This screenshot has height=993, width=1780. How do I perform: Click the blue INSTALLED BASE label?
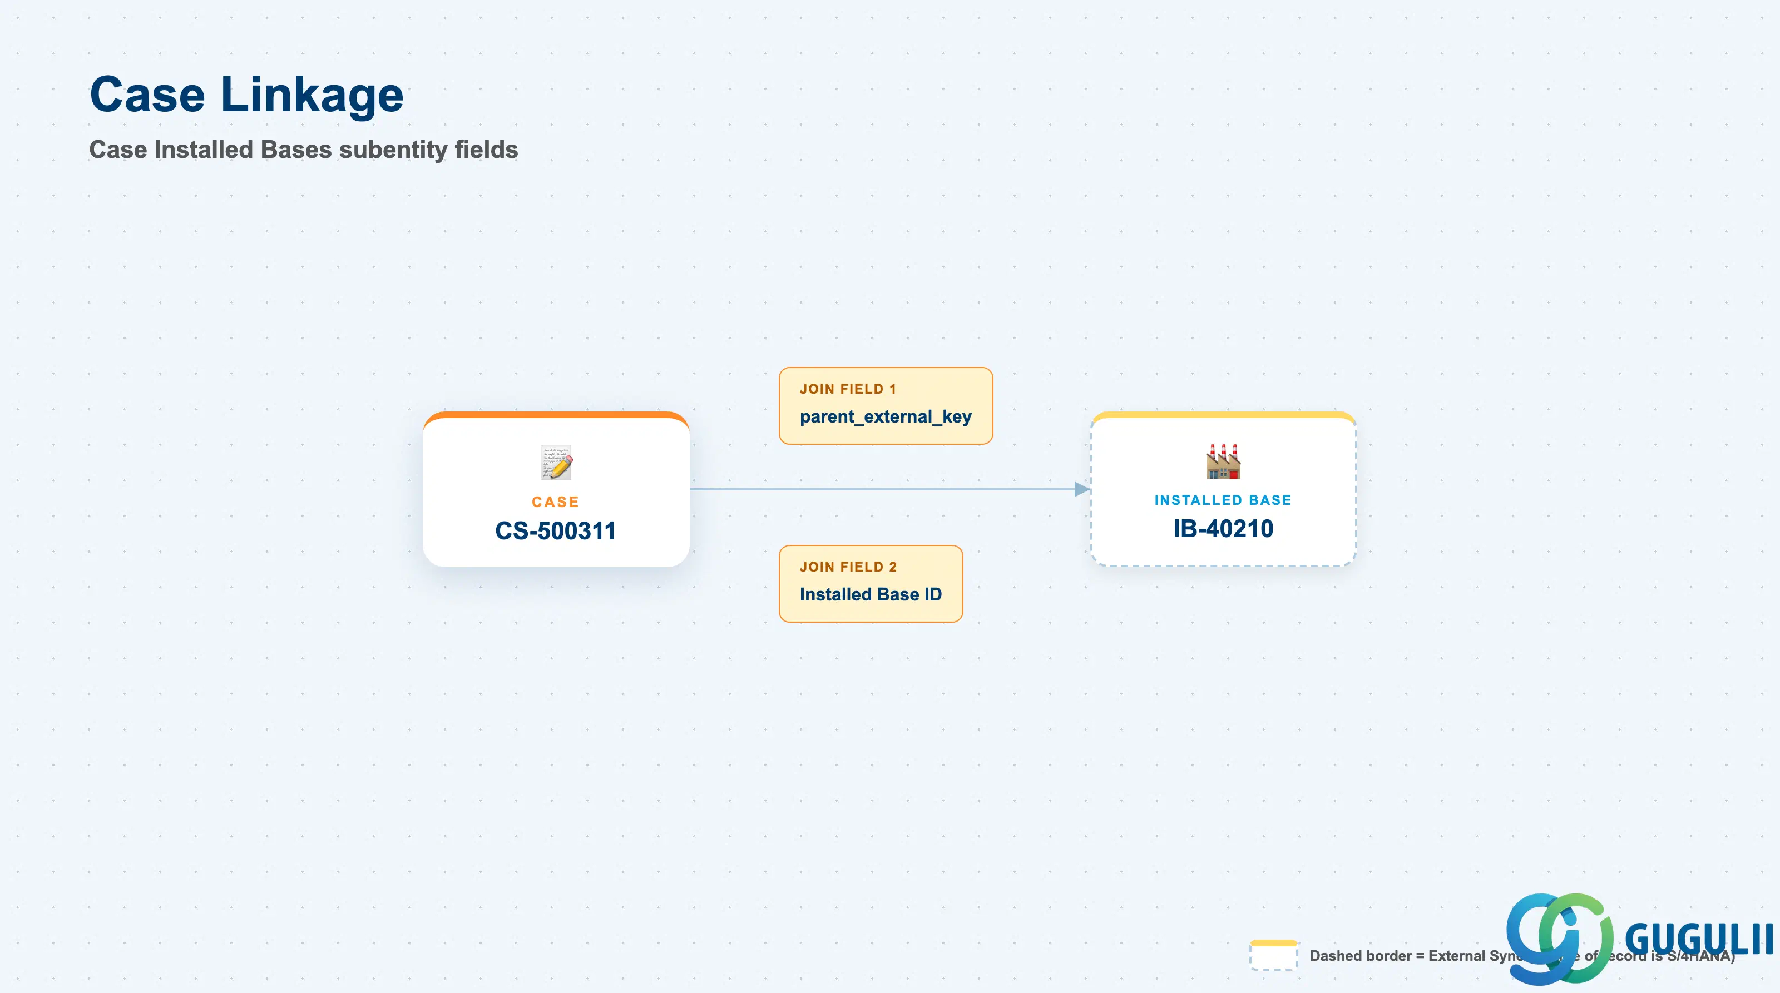[x=1223, y=500]
